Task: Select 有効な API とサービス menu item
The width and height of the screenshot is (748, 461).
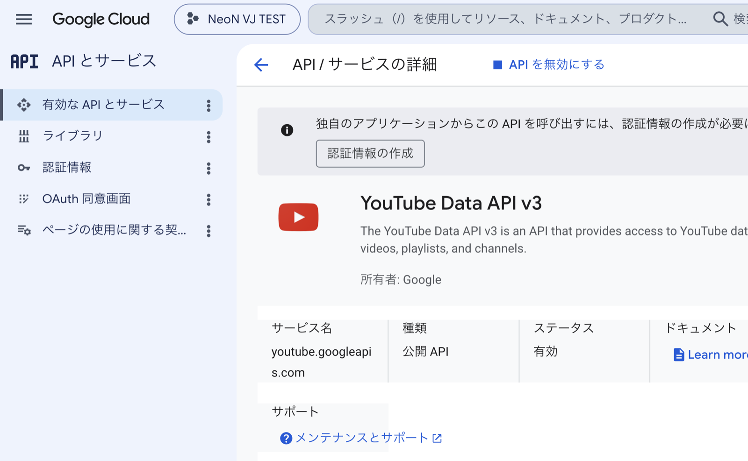Action: click(x=112, y=105)
